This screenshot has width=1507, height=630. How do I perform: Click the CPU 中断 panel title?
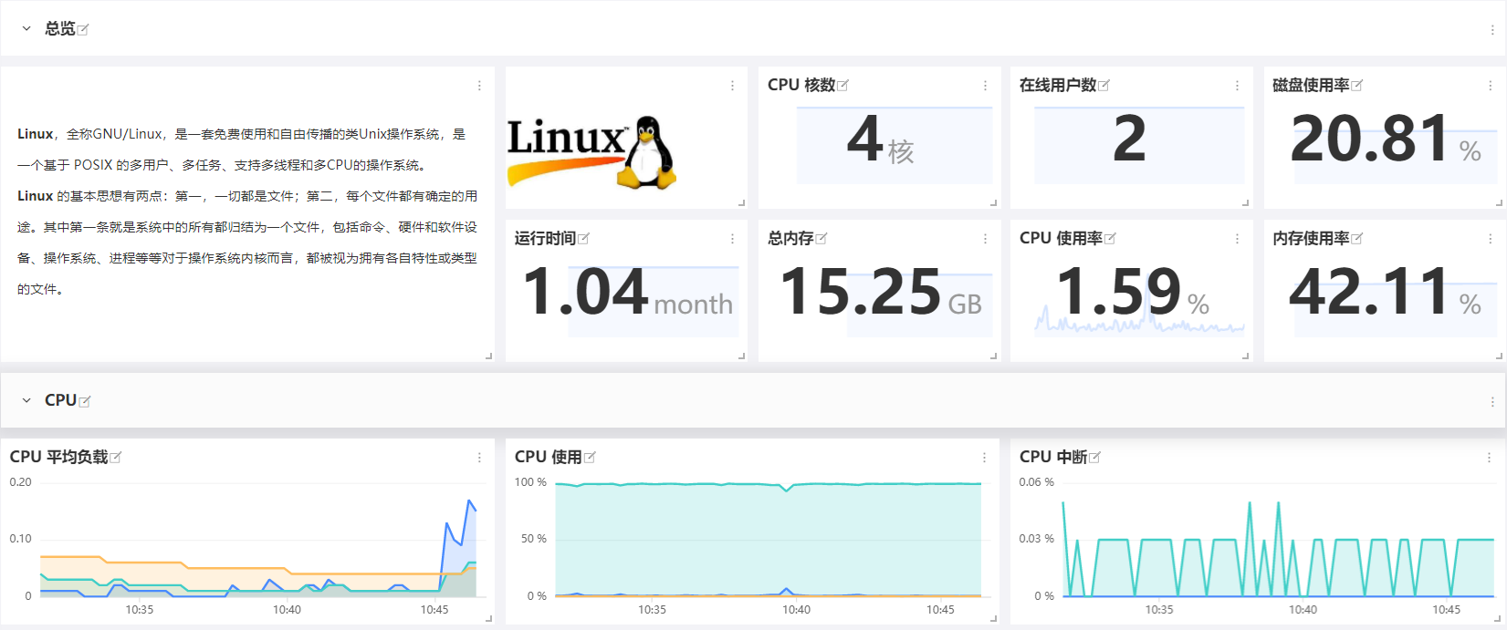(1053, 457)
